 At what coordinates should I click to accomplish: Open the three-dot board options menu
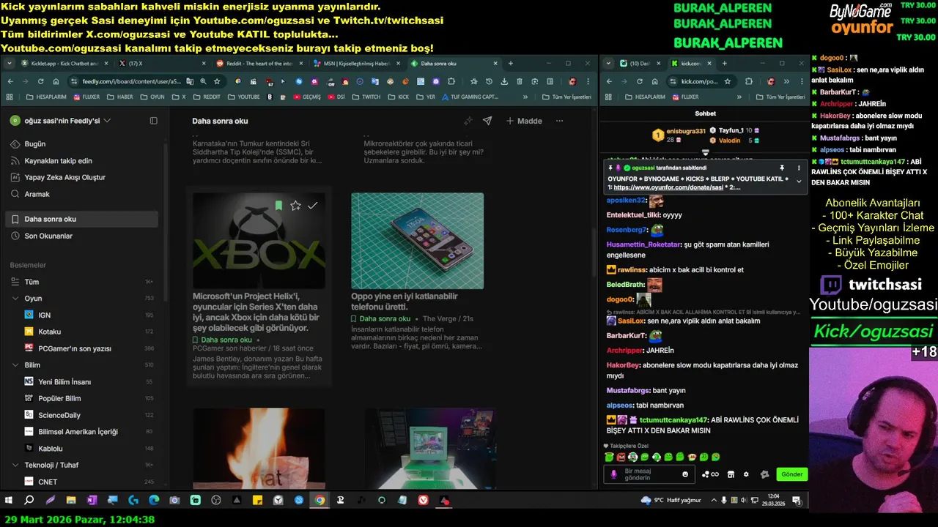(x=559, y=121)
